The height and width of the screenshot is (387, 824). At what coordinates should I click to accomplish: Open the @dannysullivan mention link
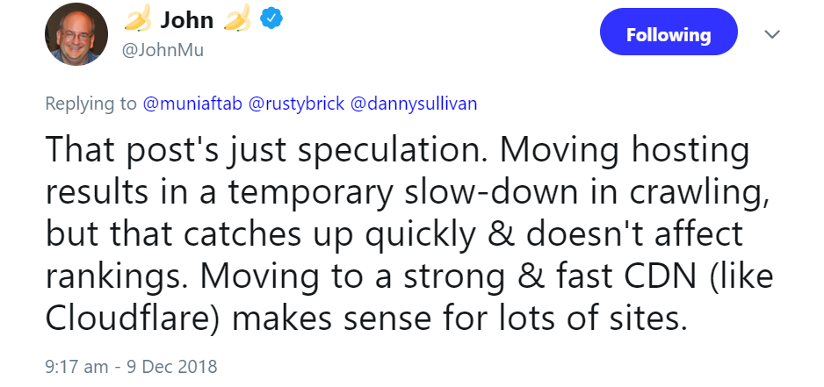[x=414, y=104]
